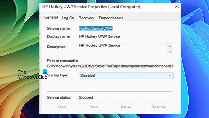Image resolution: width=209 pixels, height=118 pixels.
Task: Click the Resume service button
Action: pos(159,107)
